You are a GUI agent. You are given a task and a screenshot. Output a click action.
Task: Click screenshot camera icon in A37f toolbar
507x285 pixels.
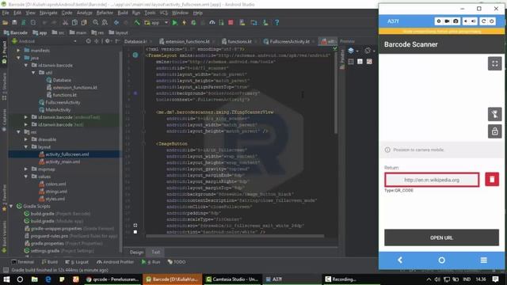(456, 21)
